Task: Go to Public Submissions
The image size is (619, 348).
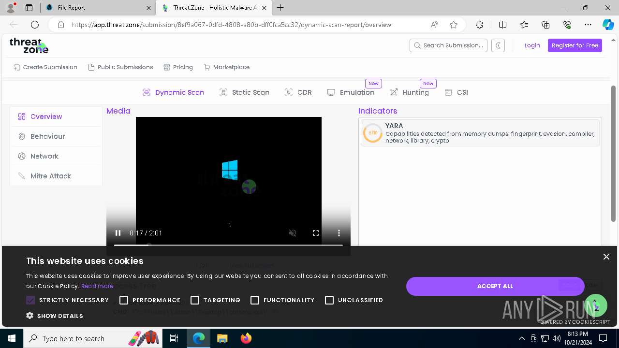Action: point(120,67)
